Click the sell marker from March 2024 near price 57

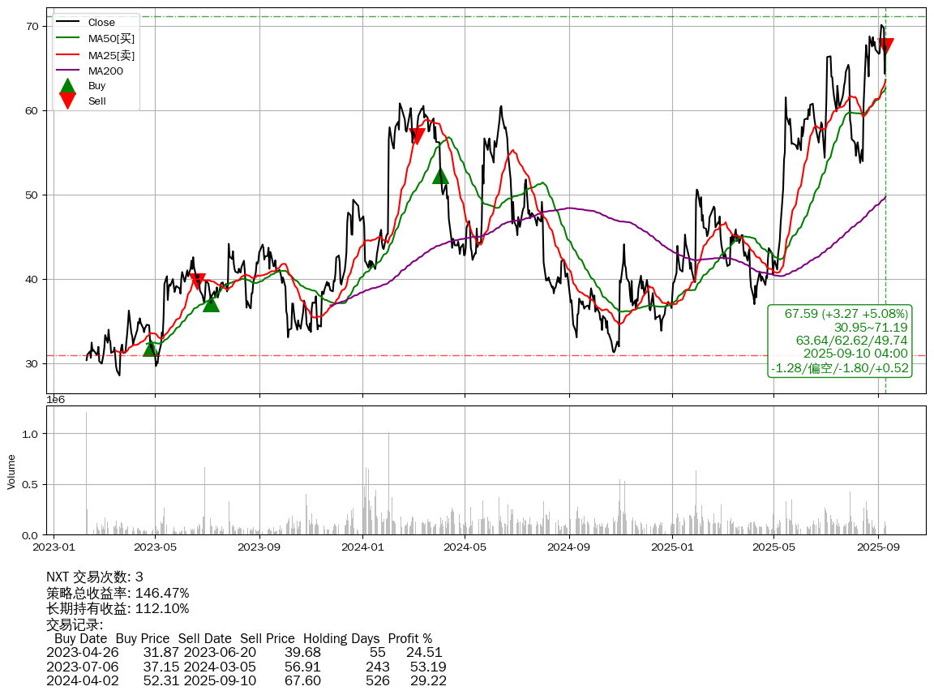point(418,135)
